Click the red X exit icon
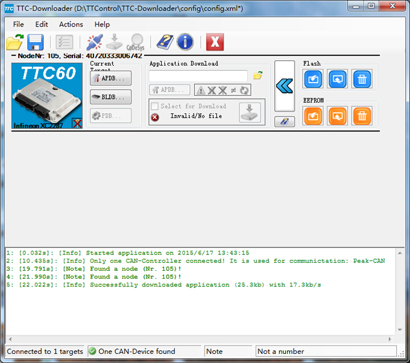The image size is (410, 363). (215, 42)
